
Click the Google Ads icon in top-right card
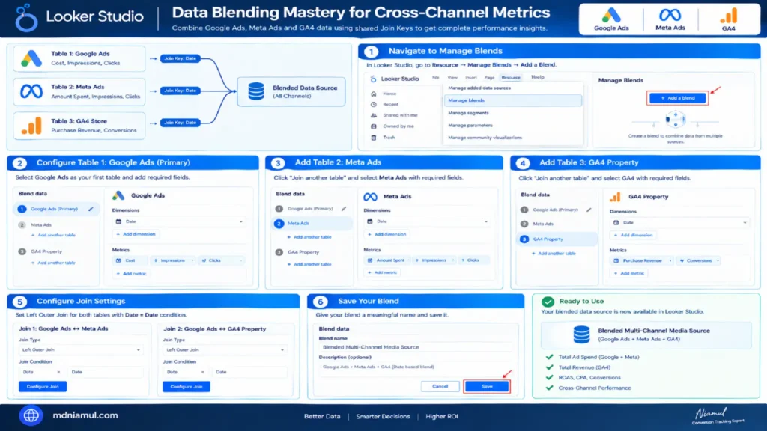[x=611, y=15]
